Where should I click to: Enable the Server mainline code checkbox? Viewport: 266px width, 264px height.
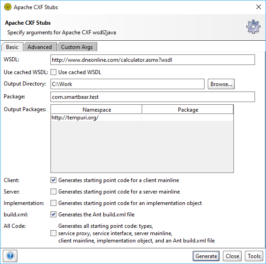click(x=54, y=192)
